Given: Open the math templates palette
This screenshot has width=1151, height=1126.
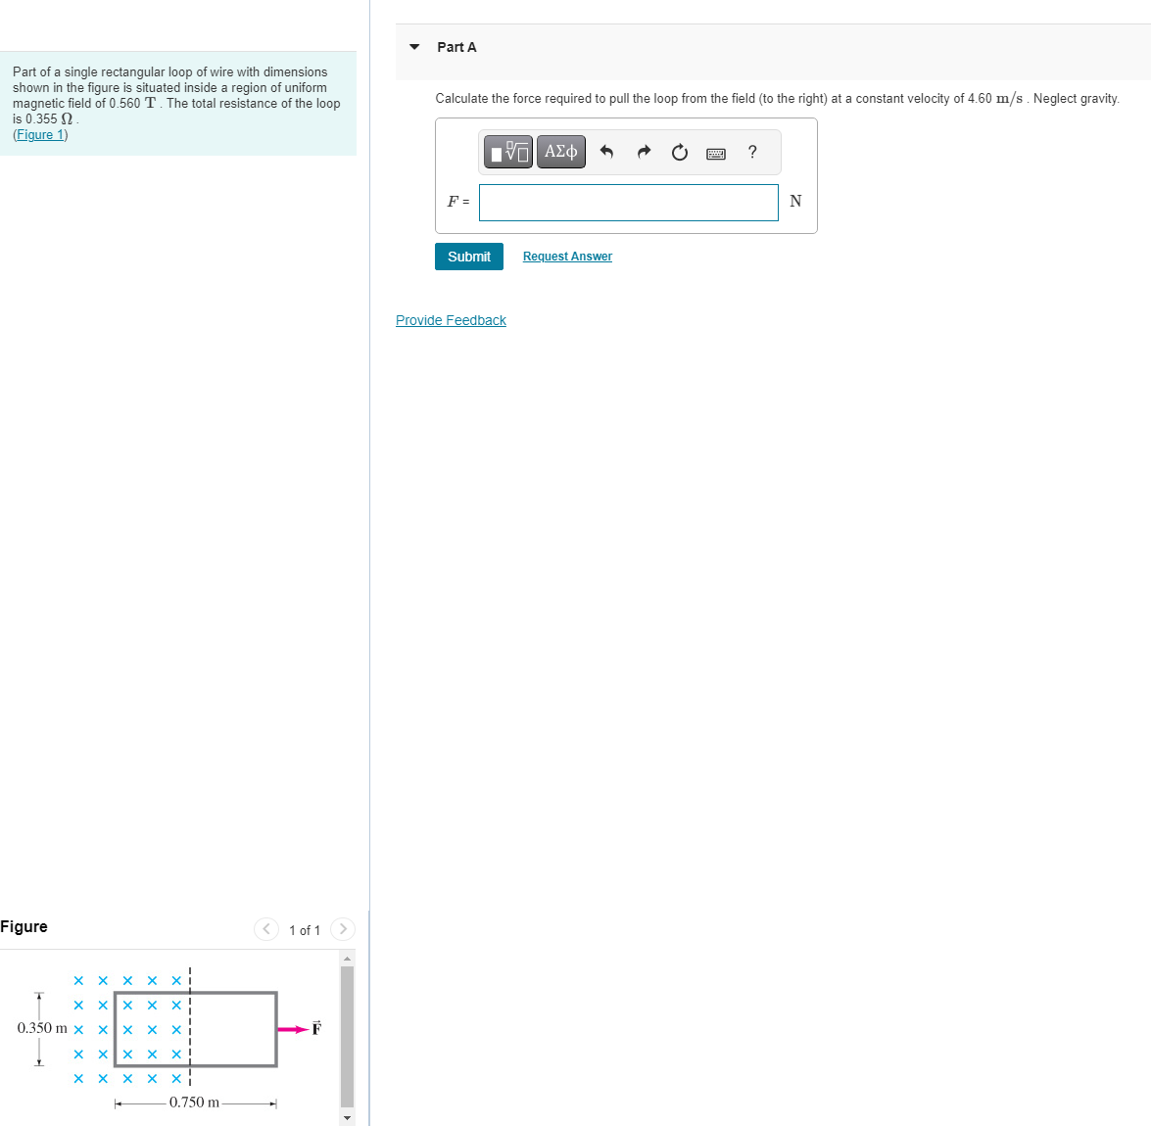Looking at the screenshot, I should (x=507, y=152).
